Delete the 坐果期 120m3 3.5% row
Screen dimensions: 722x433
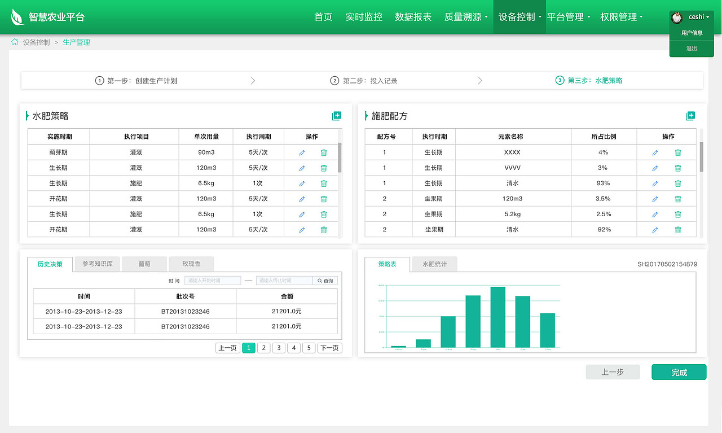point(678,199)
